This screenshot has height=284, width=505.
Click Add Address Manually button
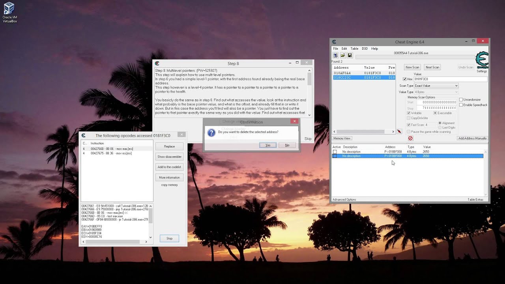coord(473,138)
